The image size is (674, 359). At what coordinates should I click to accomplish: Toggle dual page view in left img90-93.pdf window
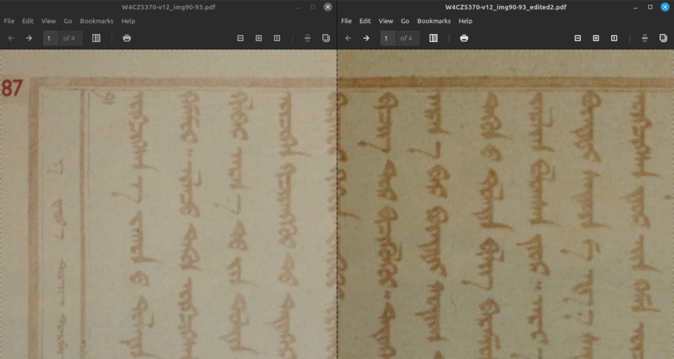[326, 38]
